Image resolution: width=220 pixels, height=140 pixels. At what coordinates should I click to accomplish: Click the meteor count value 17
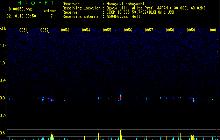(x=51, y=16)
